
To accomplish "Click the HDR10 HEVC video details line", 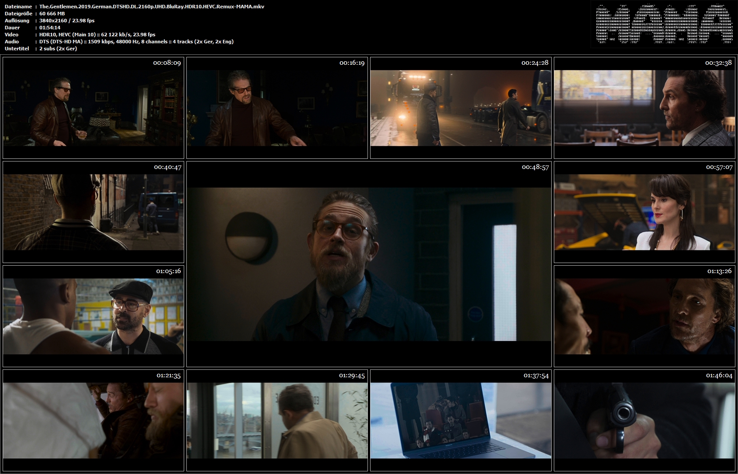I will click(x=97, y=35).
